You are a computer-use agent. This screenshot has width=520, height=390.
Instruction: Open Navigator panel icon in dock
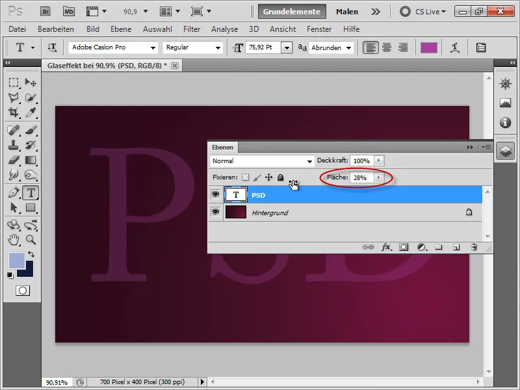506,84
